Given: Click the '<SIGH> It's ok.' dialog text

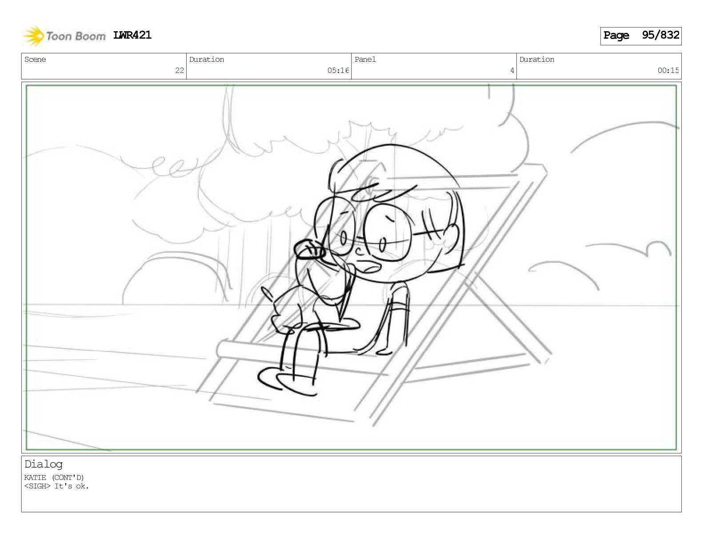Looking at the screenshot, I should pyautogui.click(x=56, y=486).
